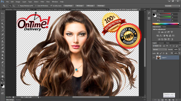Select the Zoom tool in toolbox
The width and height of the screenshot is (181, 101).
2,80
